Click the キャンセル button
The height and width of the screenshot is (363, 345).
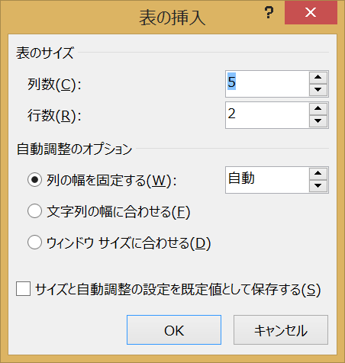[281, 330]
